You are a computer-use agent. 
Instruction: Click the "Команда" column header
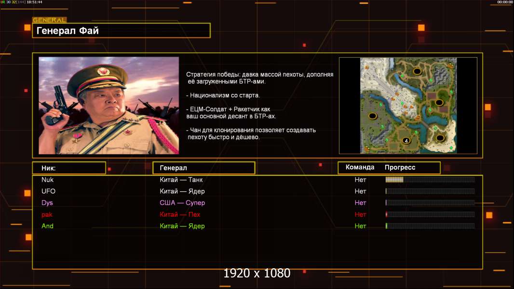coord(360,168)
